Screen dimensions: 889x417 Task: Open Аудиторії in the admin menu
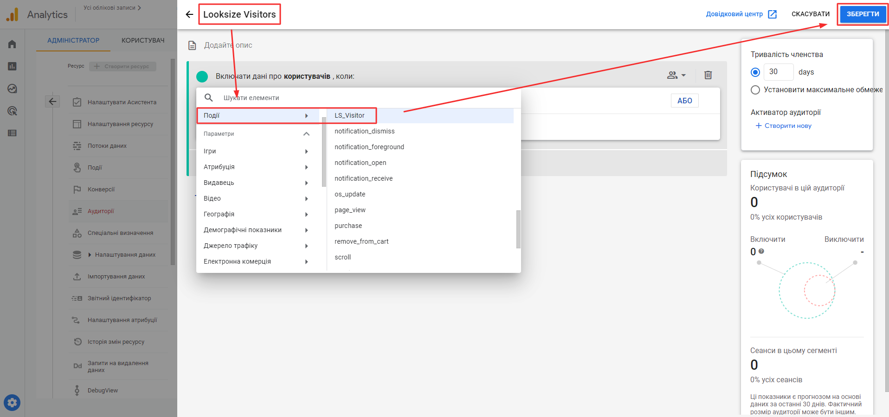[x=101, y=211]
